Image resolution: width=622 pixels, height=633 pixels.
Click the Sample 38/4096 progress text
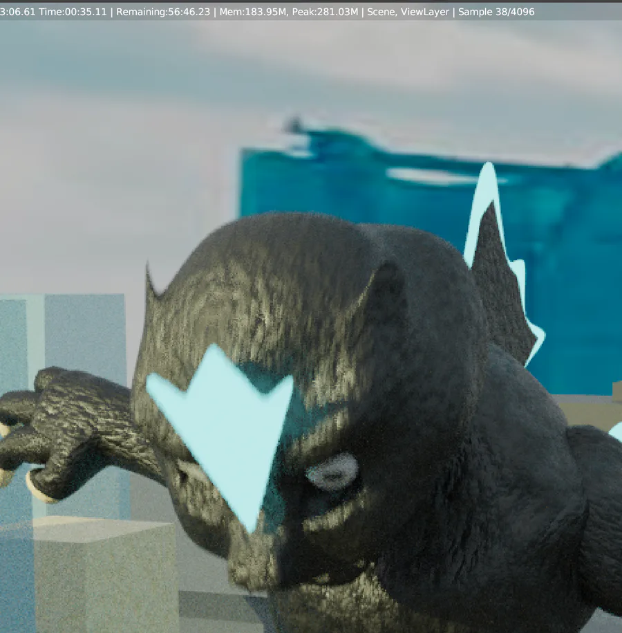(x=496, y=12)
